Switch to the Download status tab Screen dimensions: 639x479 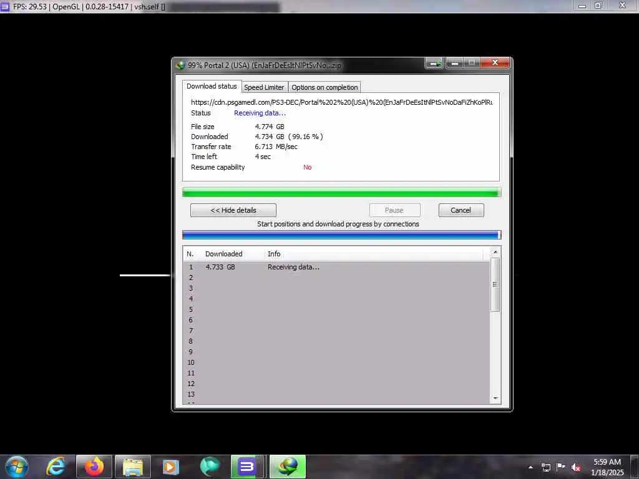pyautogui.click(x=212, y=86)
